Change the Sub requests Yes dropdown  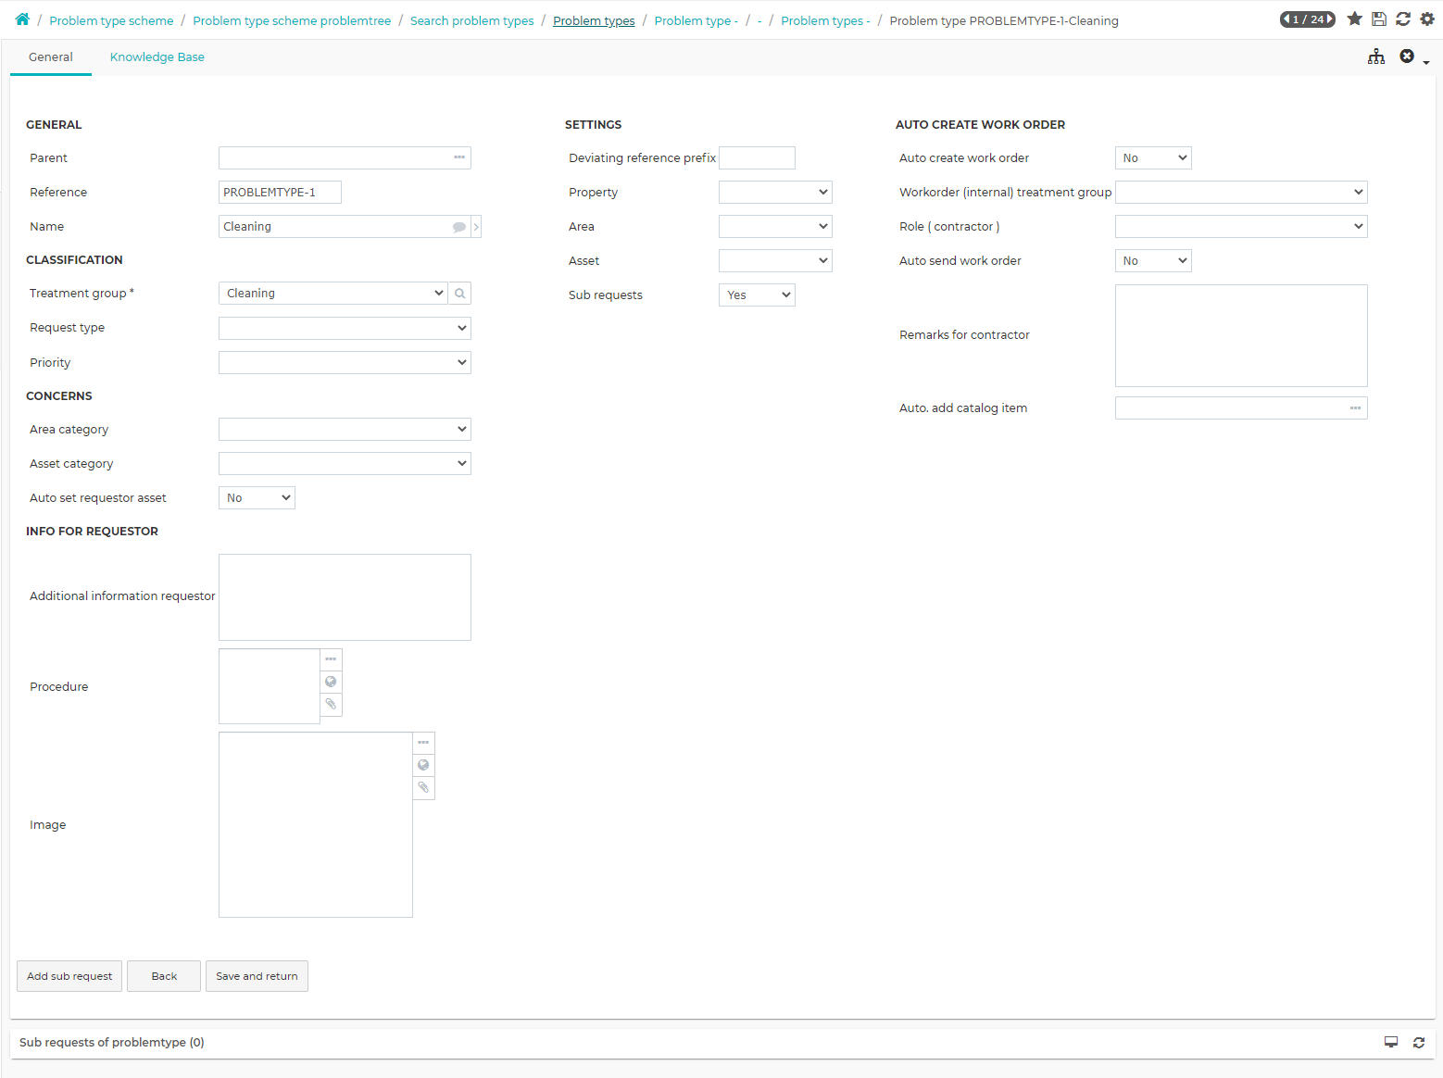pyautogui.click(x=757, y=295)
